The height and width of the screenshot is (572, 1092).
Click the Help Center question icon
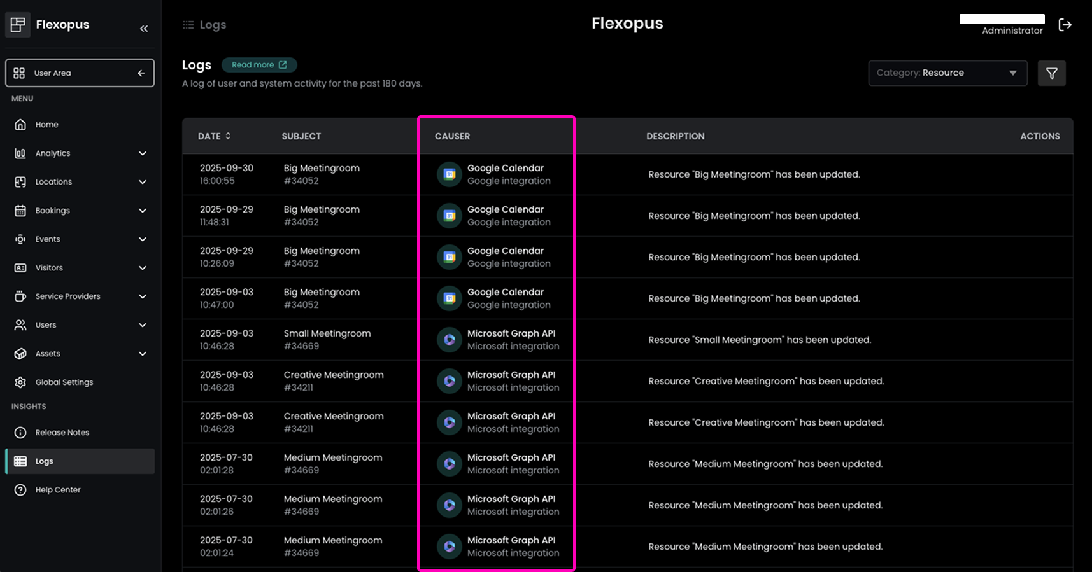(20, 490)
